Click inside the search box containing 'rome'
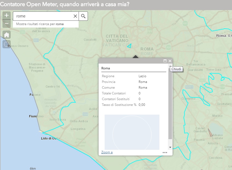 (44, 16)
